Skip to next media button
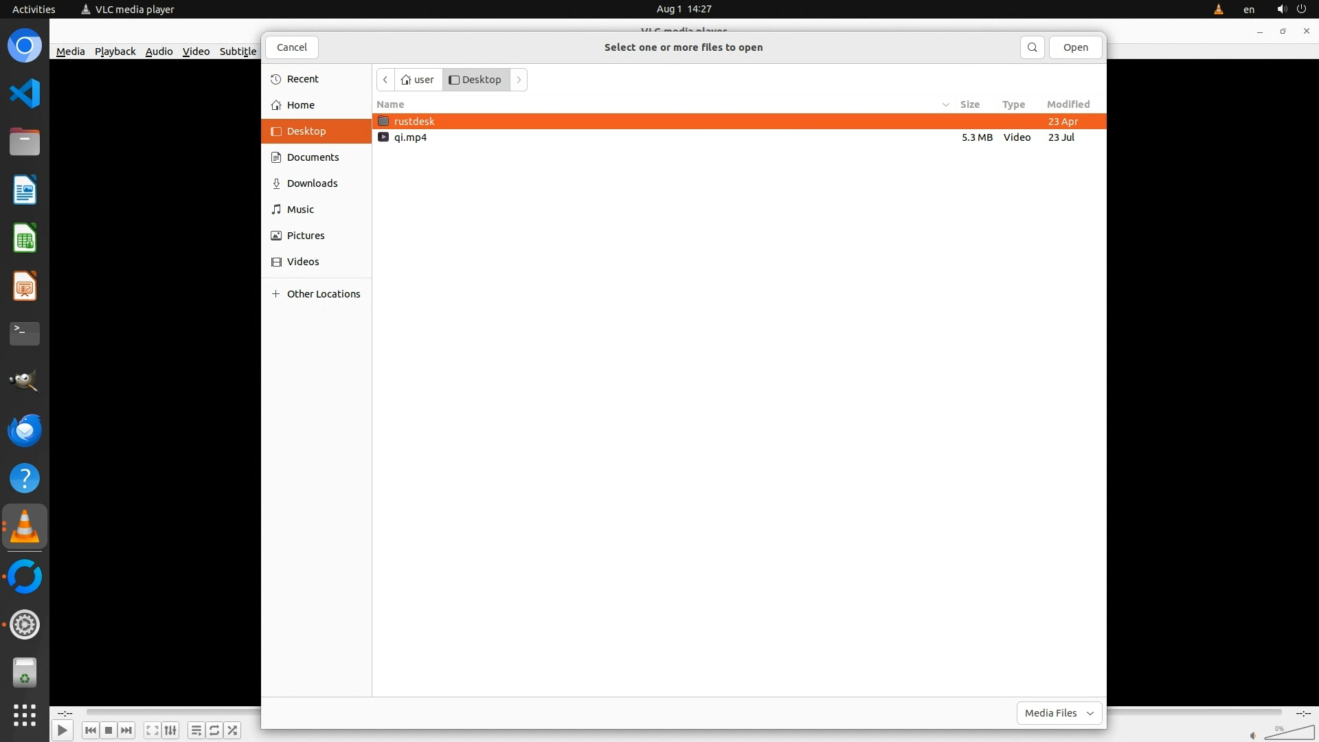The height and width of the screenshot is (742, 1319). tap(126, 730)
